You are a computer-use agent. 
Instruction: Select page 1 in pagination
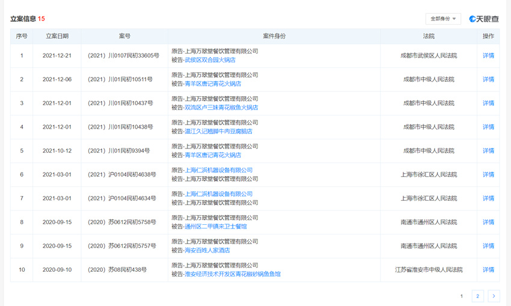coord(462,296)
